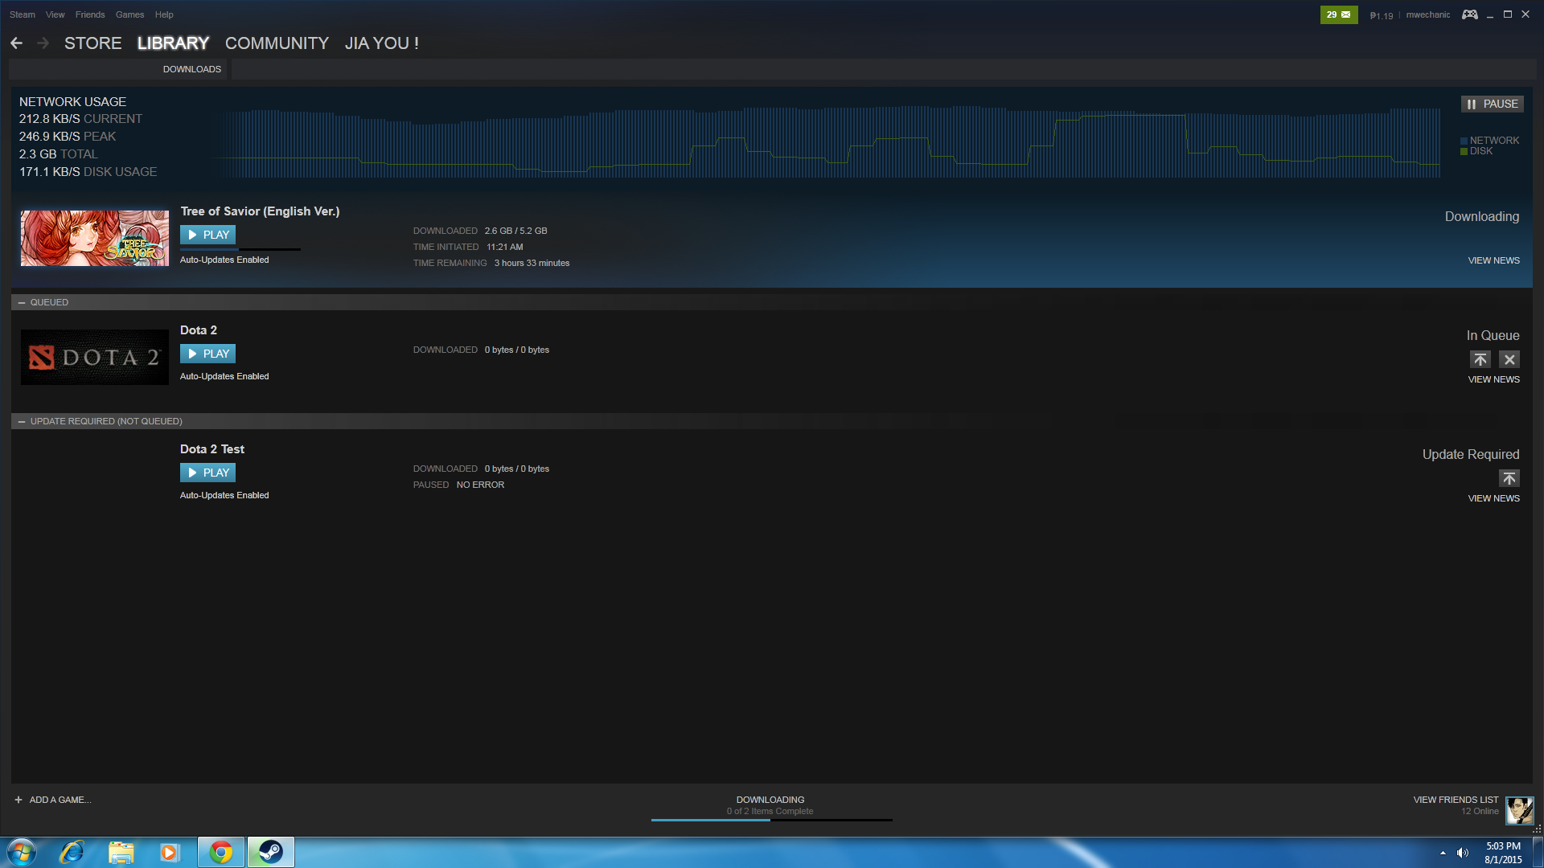Open friends list avatar at bottom right
Viewport: 1544px width, 868px height.
[1519, 810]
